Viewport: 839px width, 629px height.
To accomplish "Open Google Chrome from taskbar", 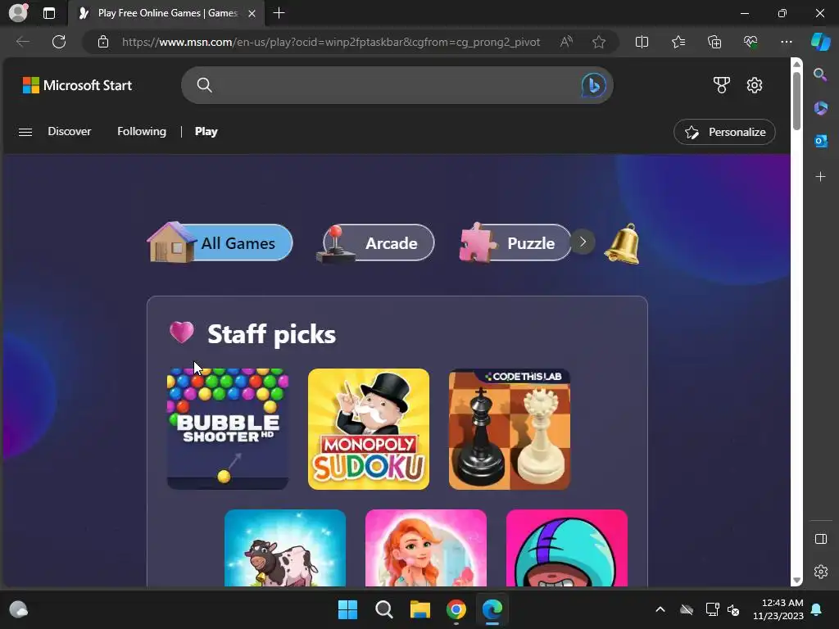I will point(456,609).
